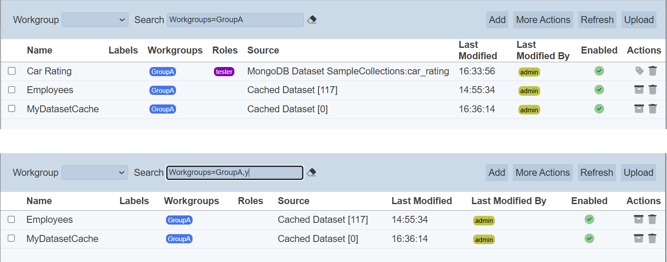This screenshot has width=667, height=262.
Task: Click the archive icon for MyDatasetCache in the two-row table
Action: click(638, 238)
